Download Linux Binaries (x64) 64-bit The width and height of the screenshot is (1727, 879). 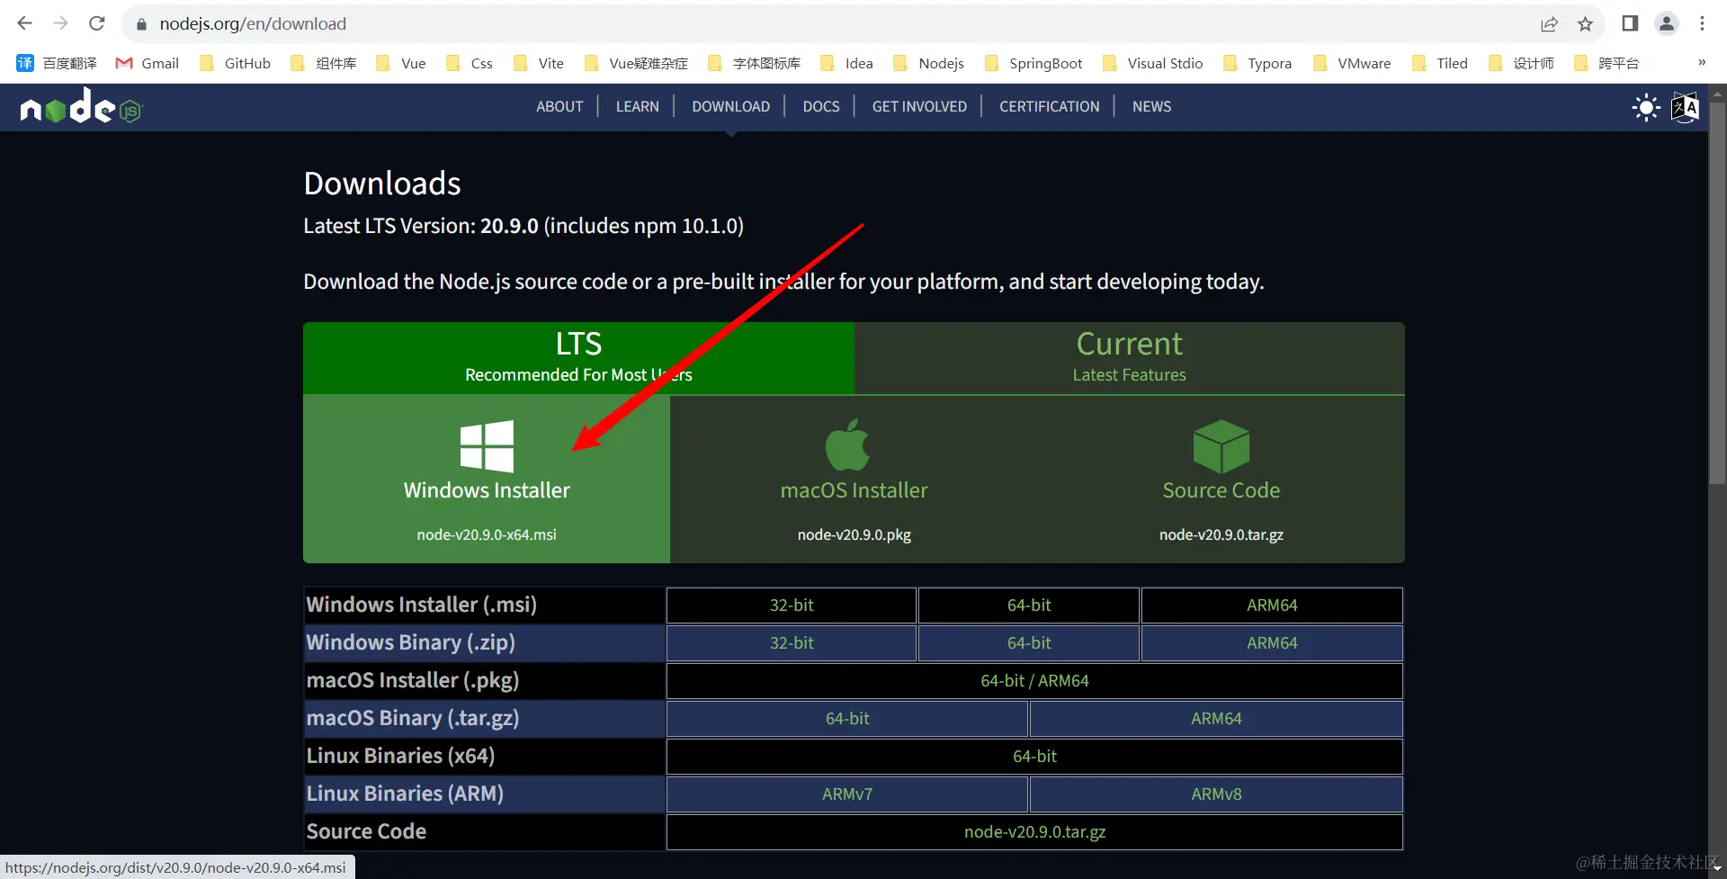1034,757
